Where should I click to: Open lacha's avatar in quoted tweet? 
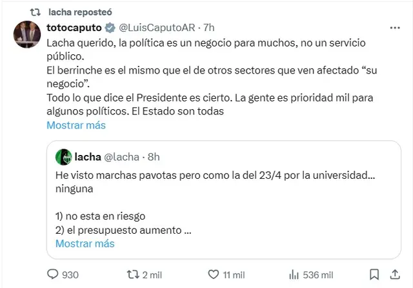pos(63,157)
